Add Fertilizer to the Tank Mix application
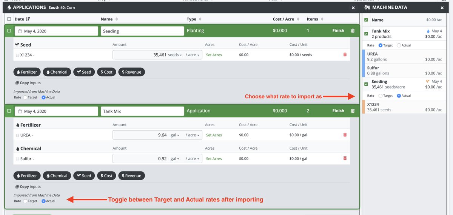Viewport: 453px width, 215px height. tap(27, 176)
